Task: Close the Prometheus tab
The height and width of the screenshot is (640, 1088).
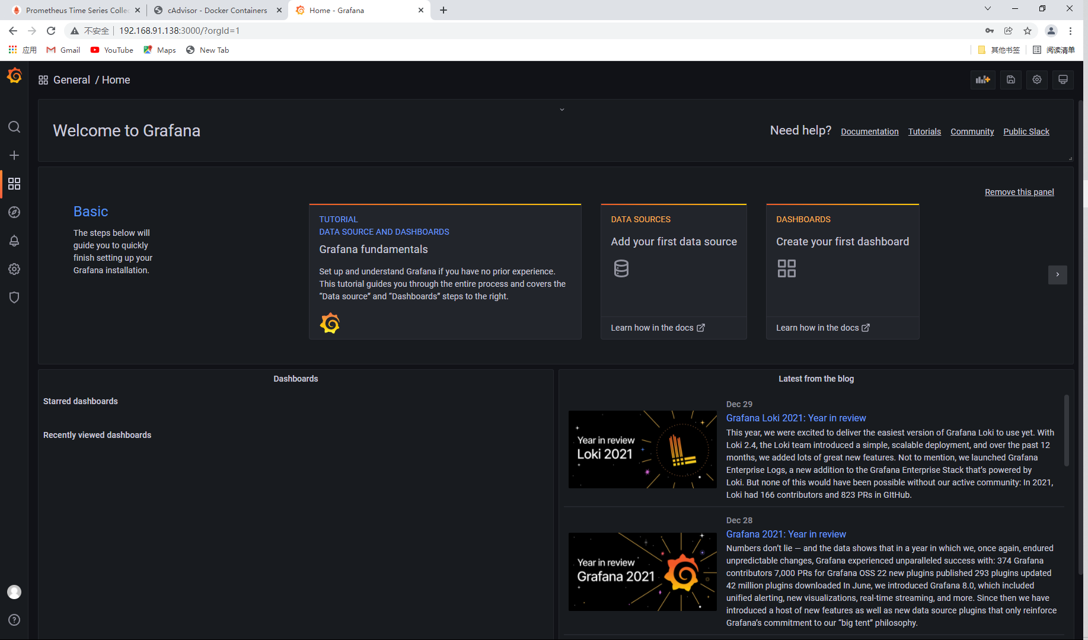Action: tap(138, 10)
